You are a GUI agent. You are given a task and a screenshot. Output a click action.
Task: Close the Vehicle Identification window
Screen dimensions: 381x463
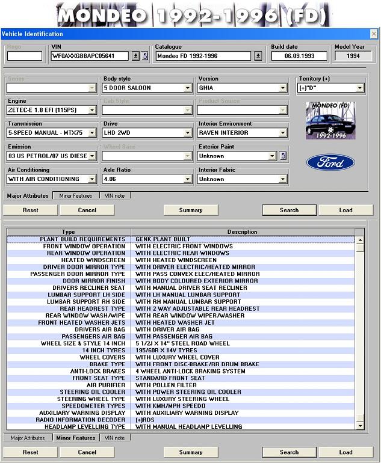(374, 34)
